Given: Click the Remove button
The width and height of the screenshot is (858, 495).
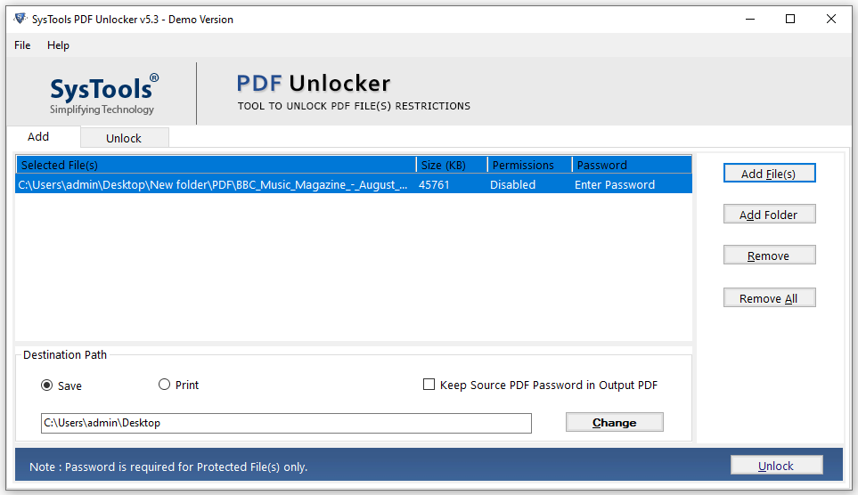Looking at the screenshot, I should 769,256.
